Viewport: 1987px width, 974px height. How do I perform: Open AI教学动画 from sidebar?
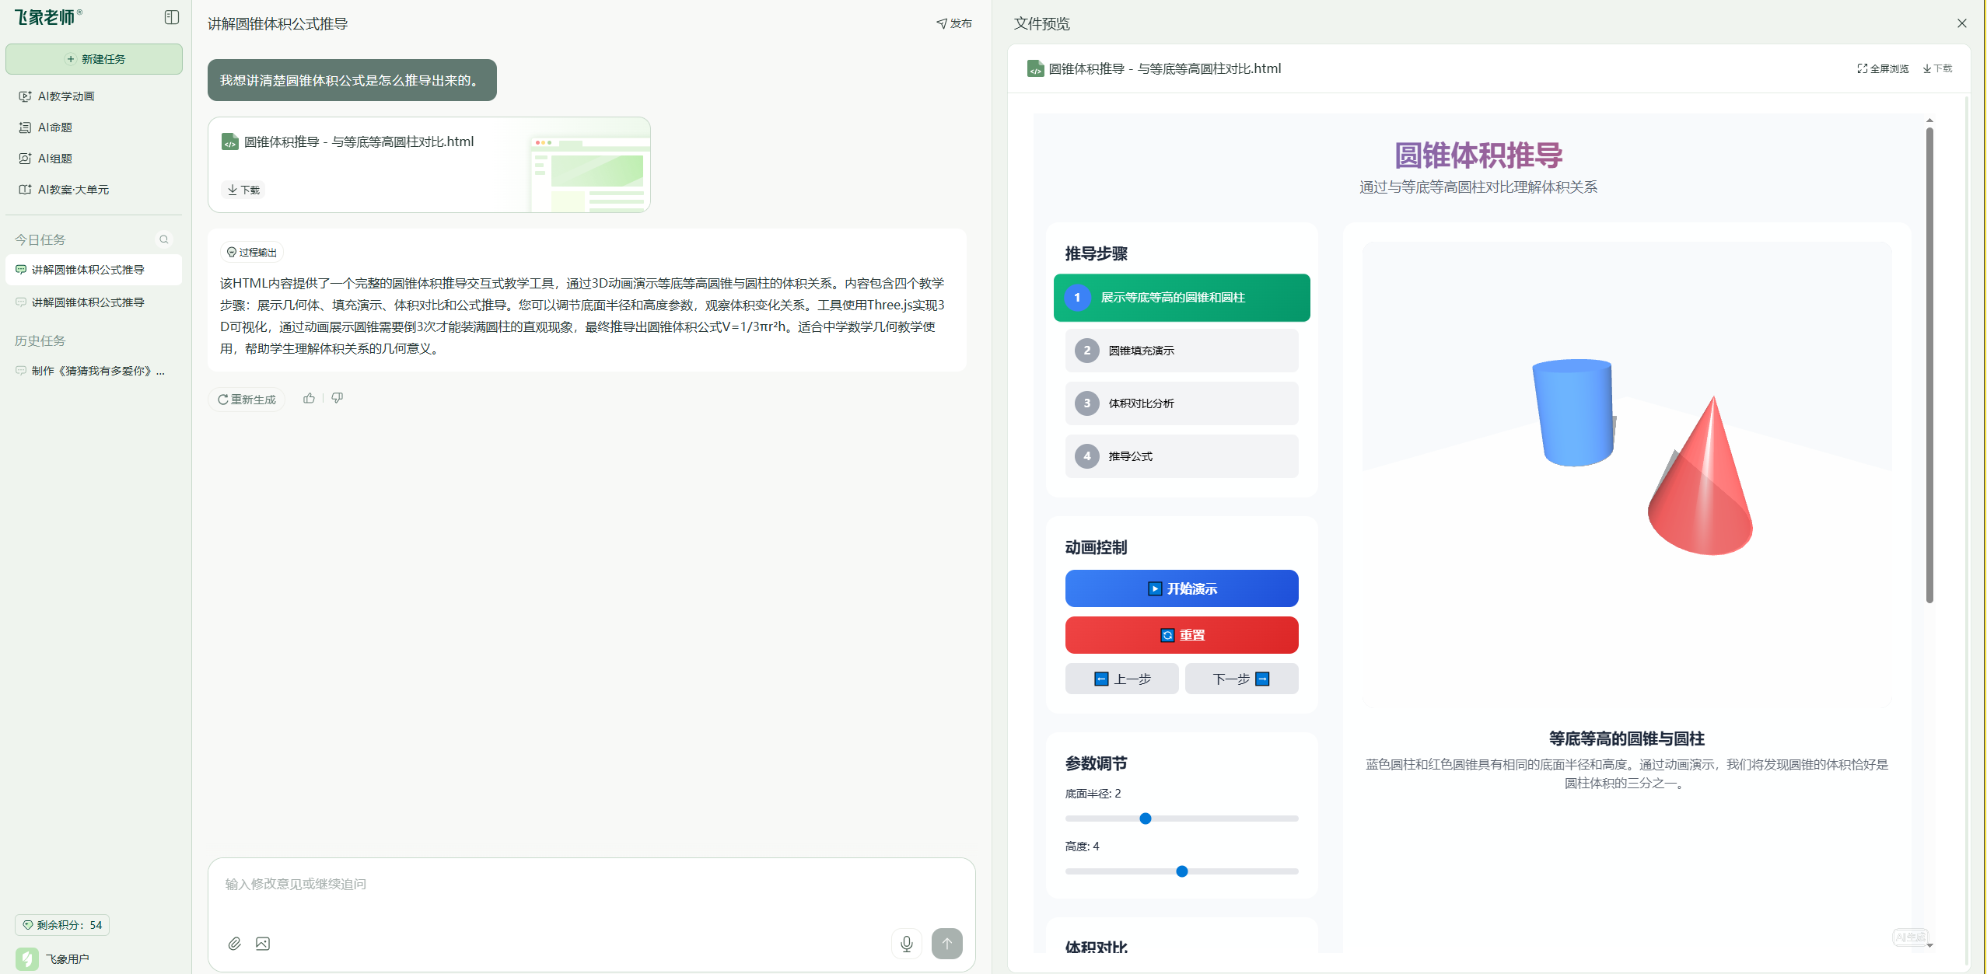(x=66, y=96)
